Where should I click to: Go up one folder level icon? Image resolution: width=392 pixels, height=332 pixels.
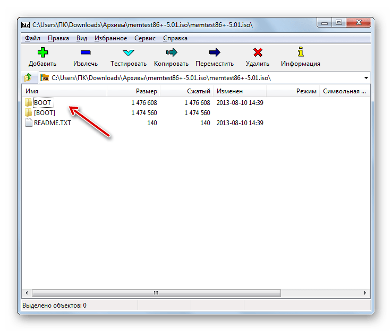click(x=28, y=77)
